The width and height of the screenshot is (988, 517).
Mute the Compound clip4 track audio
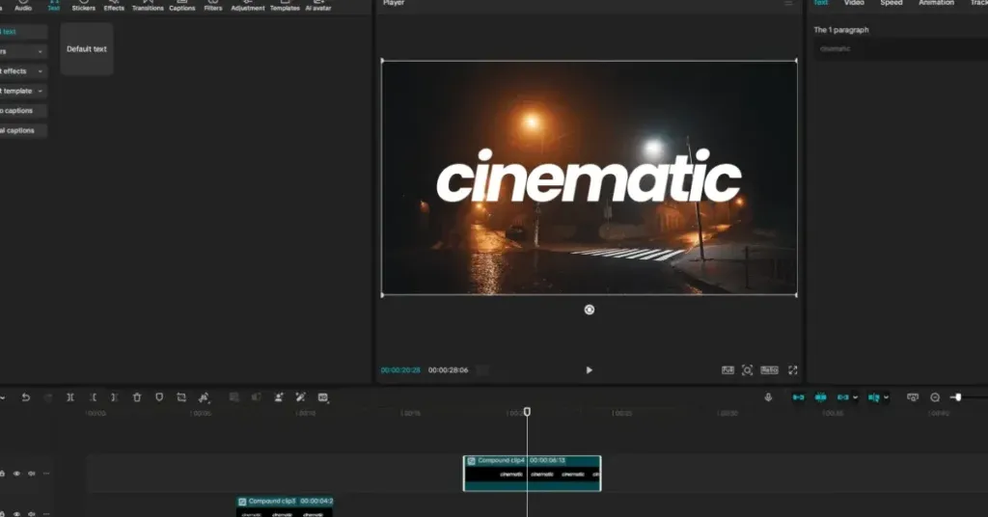pyautogui.click(x=31, y=474)
